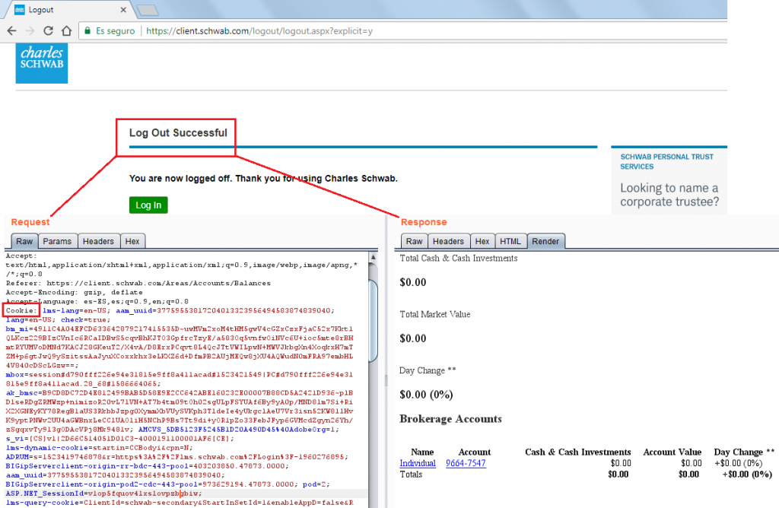Click the browser back arrow

coord(12,30)
